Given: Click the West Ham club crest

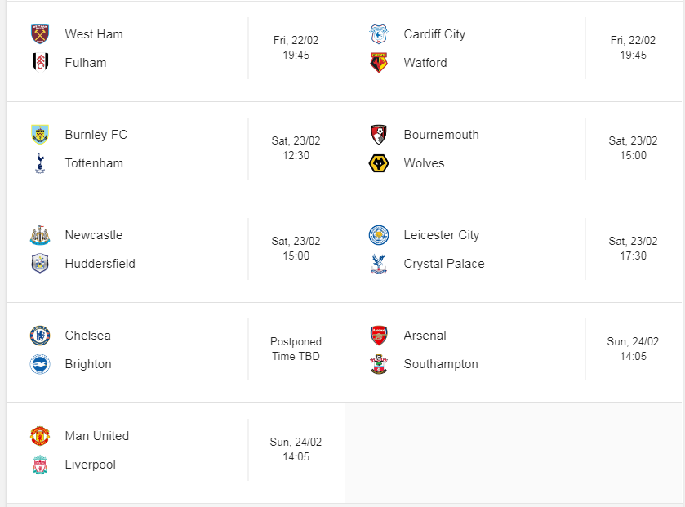Looking at the screenshot, I should coord(40,34).
